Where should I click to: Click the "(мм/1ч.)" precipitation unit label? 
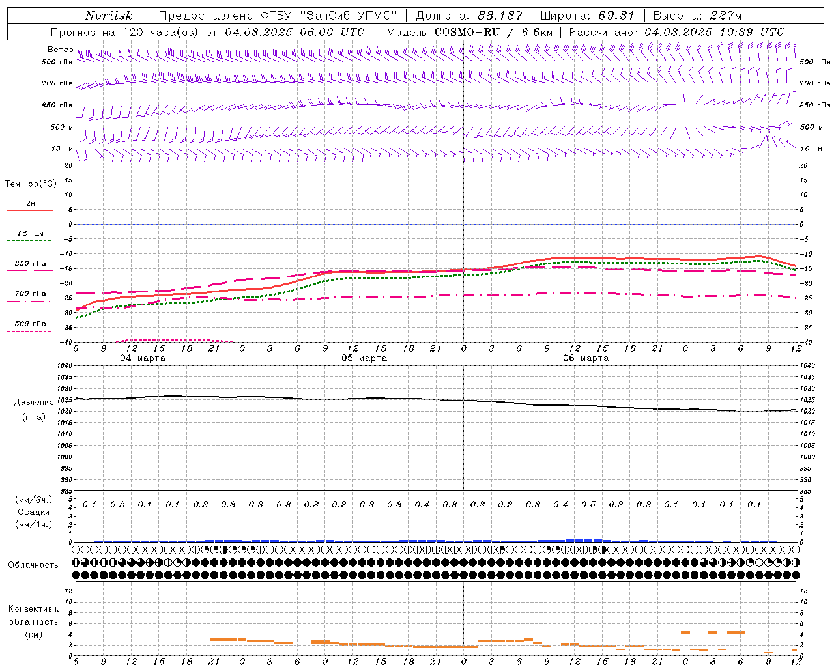34,524
